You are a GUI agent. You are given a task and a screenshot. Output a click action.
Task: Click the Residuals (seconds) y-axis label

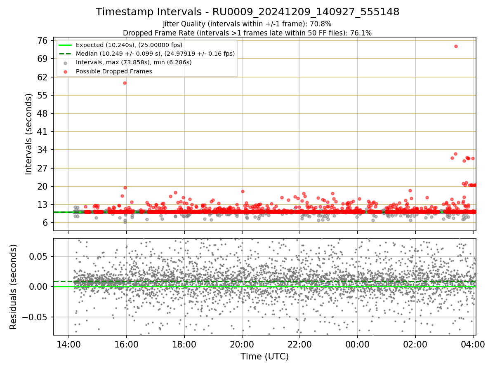(x=14, y=287)
